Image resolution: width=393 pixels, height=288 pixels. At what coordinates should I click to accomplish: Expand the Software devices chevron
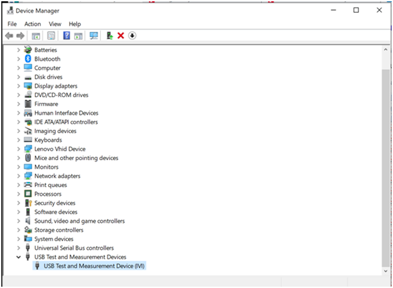pyautogui.click(x=18, y=212)
